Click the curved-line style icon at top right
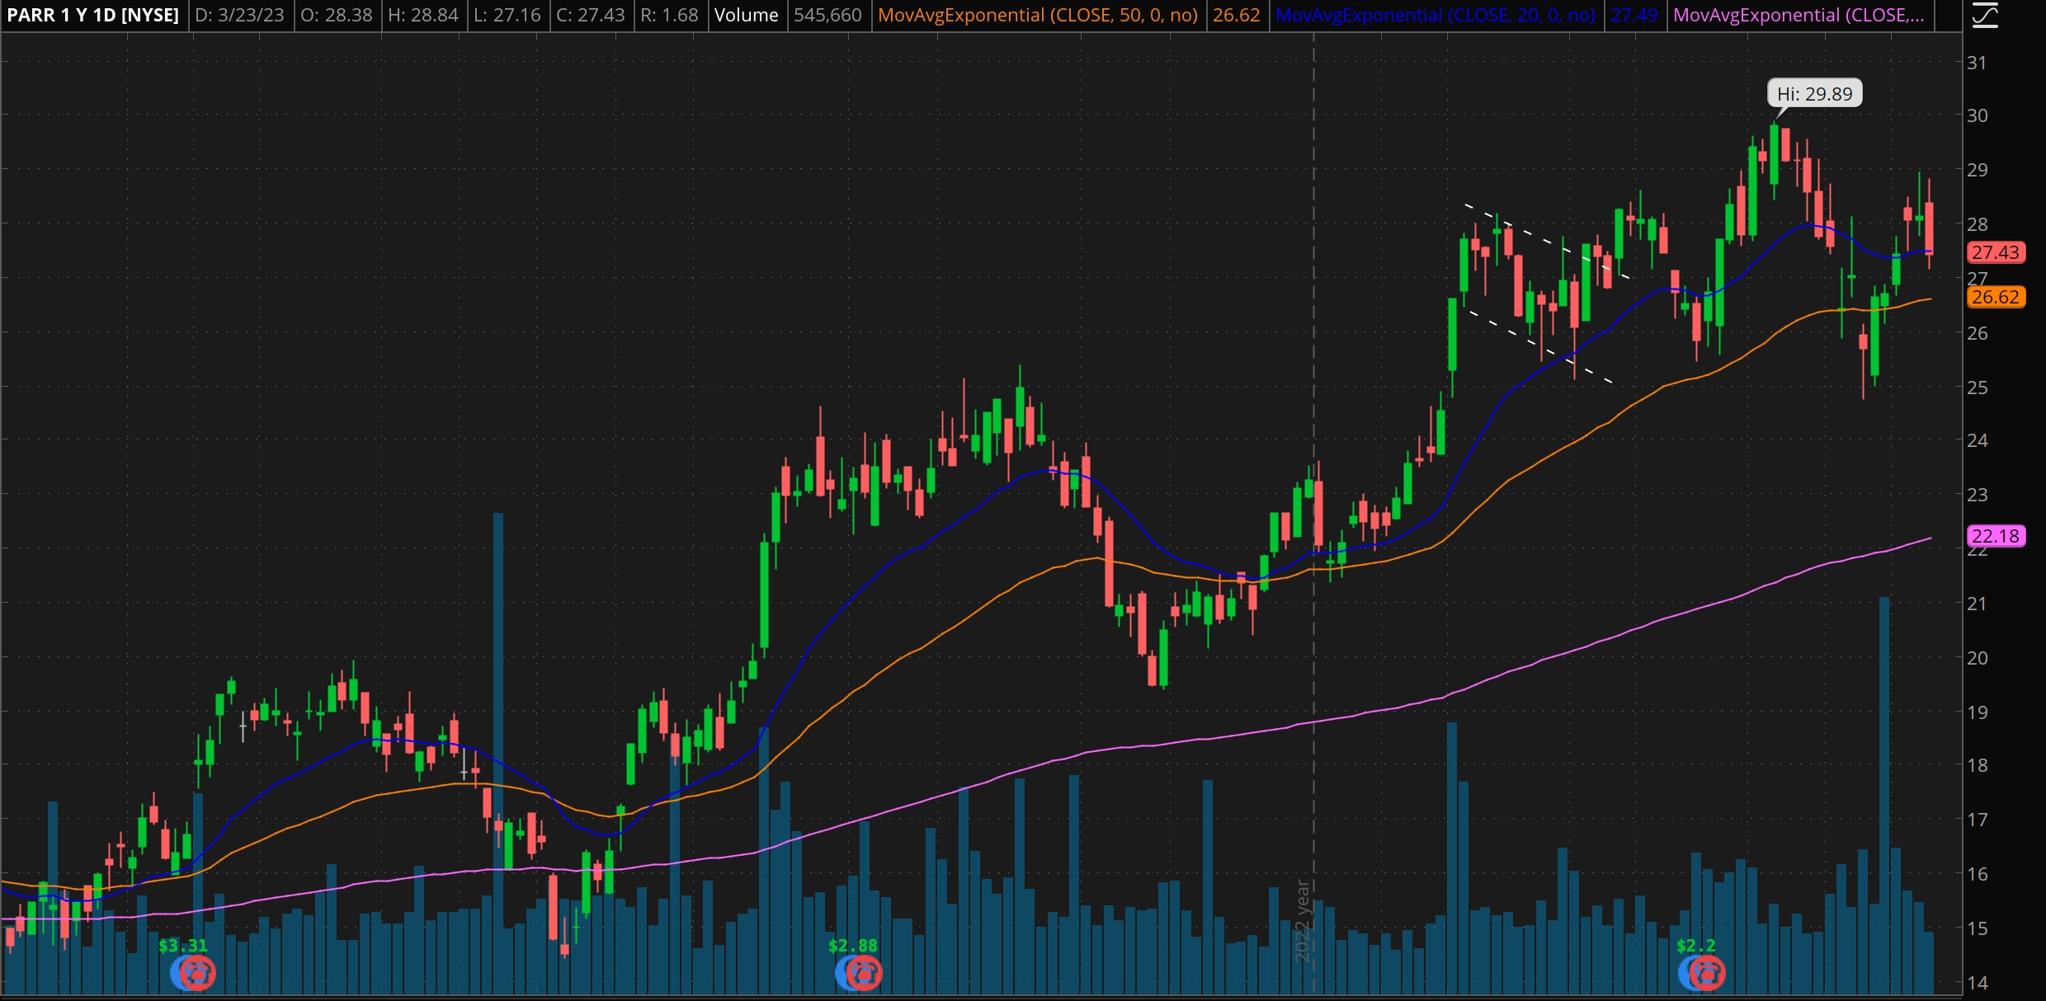Screen dimensions: 2046x1001 [x=1985, y=16]
